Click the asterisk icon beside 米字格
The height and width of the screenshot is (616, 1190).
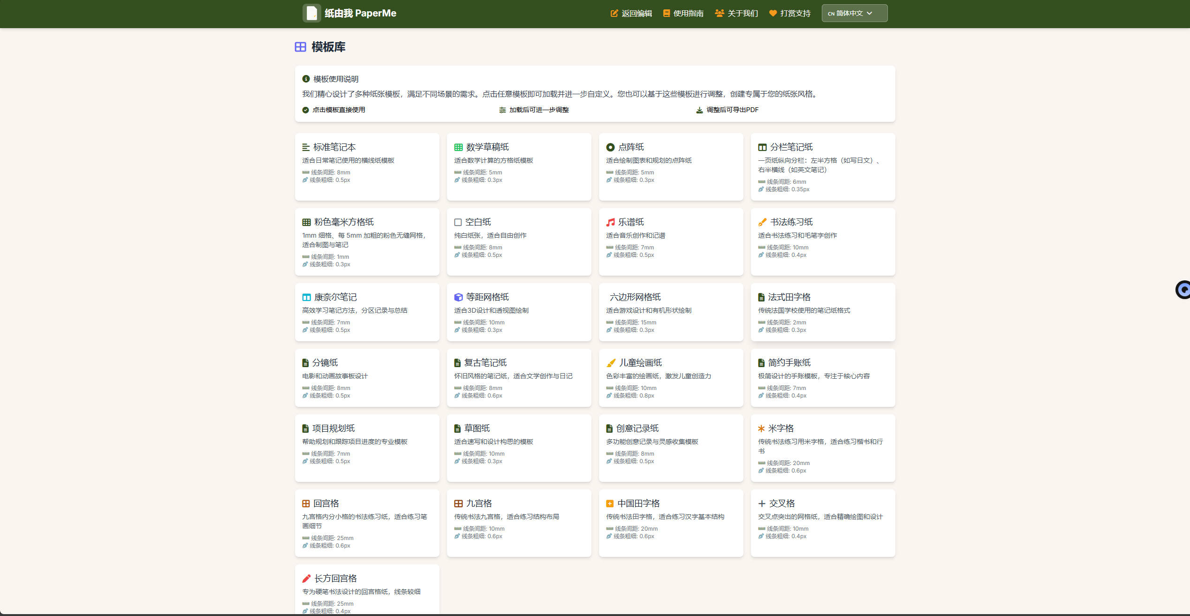coord(761,428)
